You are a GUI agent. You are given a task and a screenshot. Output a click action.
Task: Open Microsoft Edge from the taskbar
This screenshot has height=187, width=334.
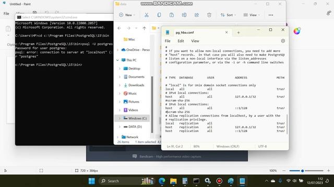pyautogui.click(x=162, y=181)
